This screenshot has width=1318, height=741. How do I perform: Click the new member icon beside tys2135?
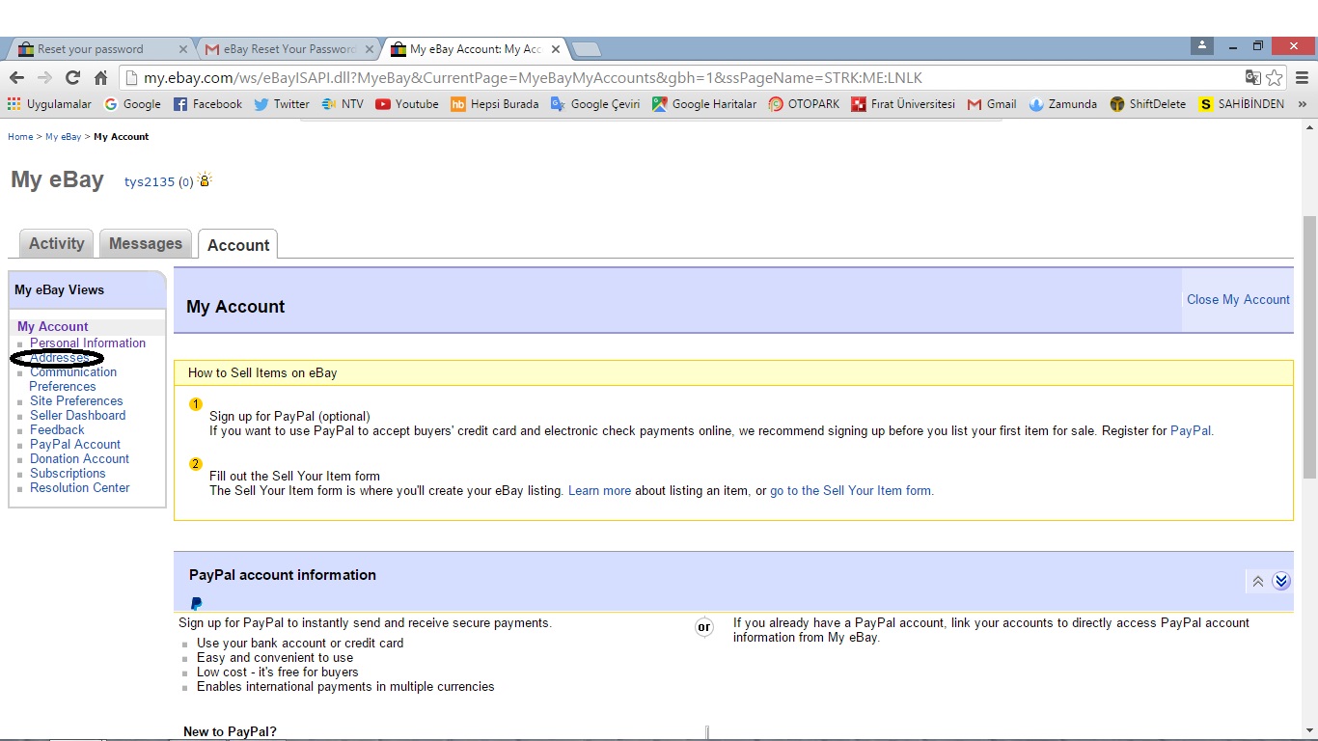(204, 179)
